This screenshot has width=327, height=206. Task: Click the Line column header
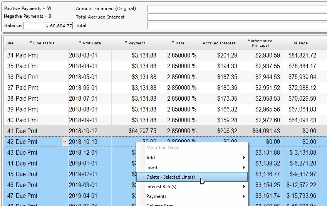coord(9,43)
